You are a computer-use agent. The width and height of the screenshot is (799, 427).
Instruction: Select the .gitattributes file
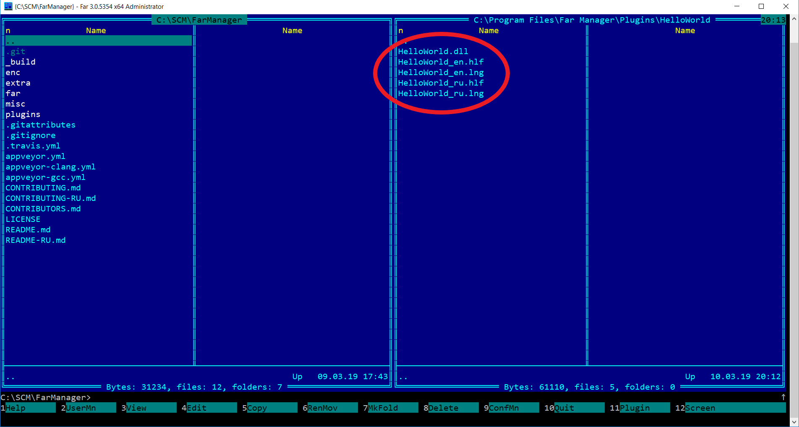coord(41,125)
